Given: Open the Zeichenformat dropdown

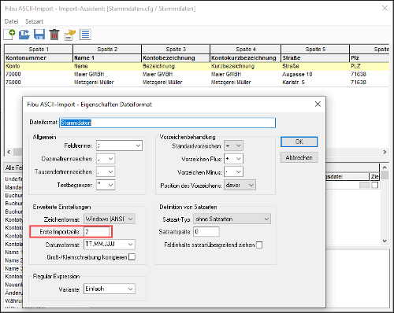Looking at the screenshot, I should click(110, 219).
